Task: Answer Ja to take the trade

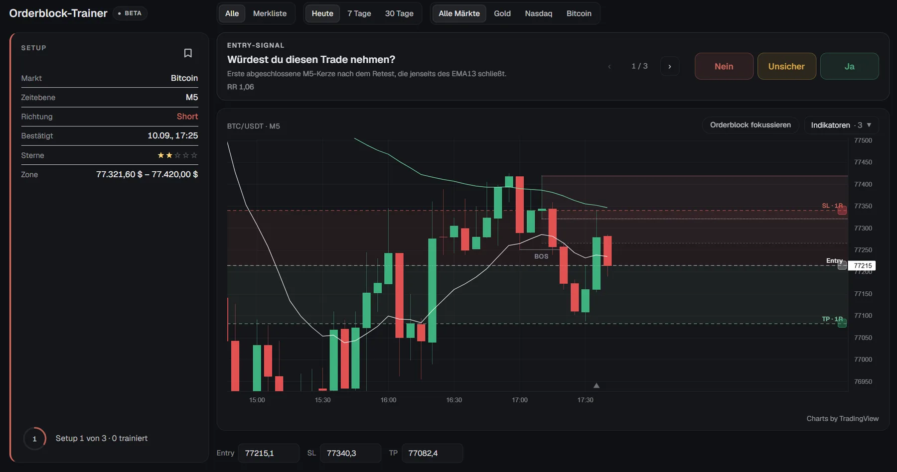Action: [x=850, y=66]
